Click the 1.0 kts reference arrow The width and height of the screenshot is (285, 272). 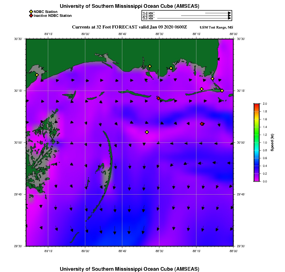pos(218,13)
